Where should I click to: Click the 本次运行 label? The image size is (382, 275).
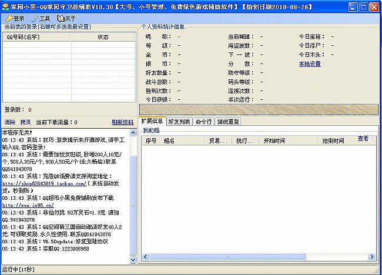(x=241, y=100)
